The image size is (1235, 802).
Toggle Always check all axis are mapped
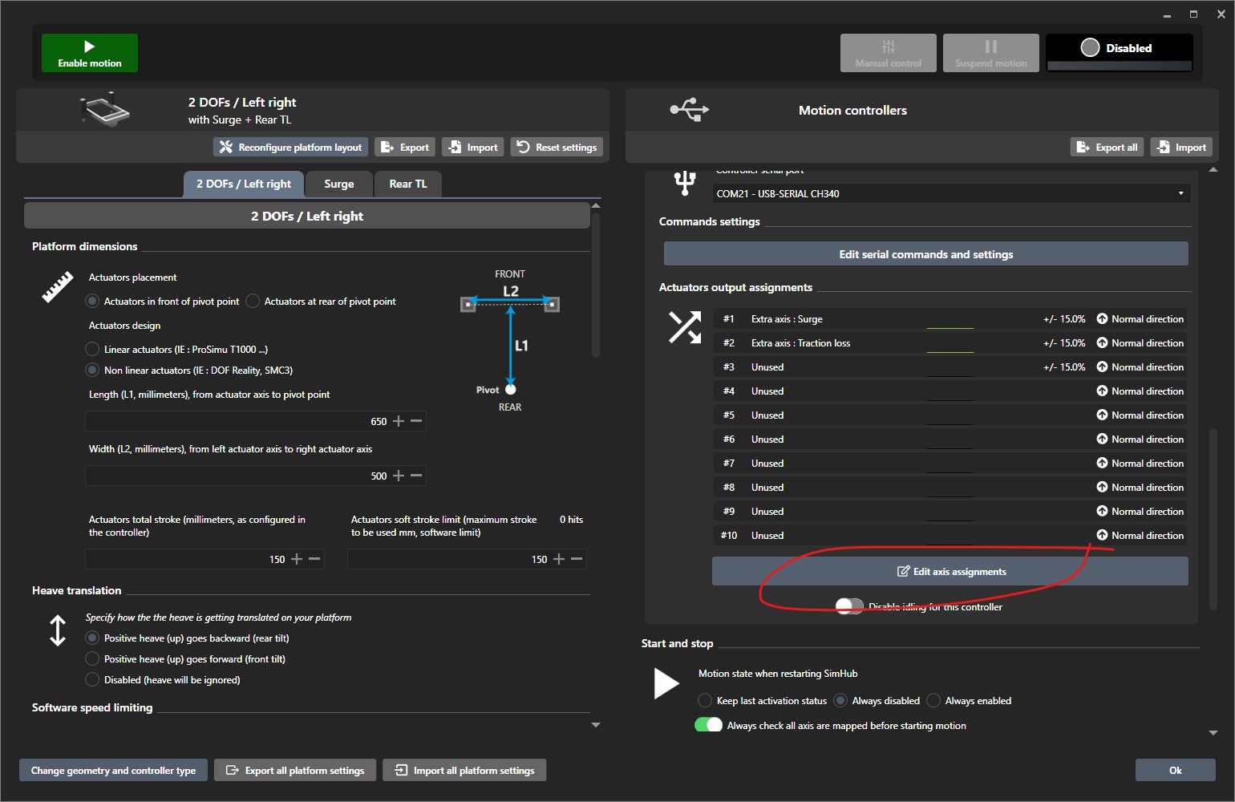click(708, 725)
